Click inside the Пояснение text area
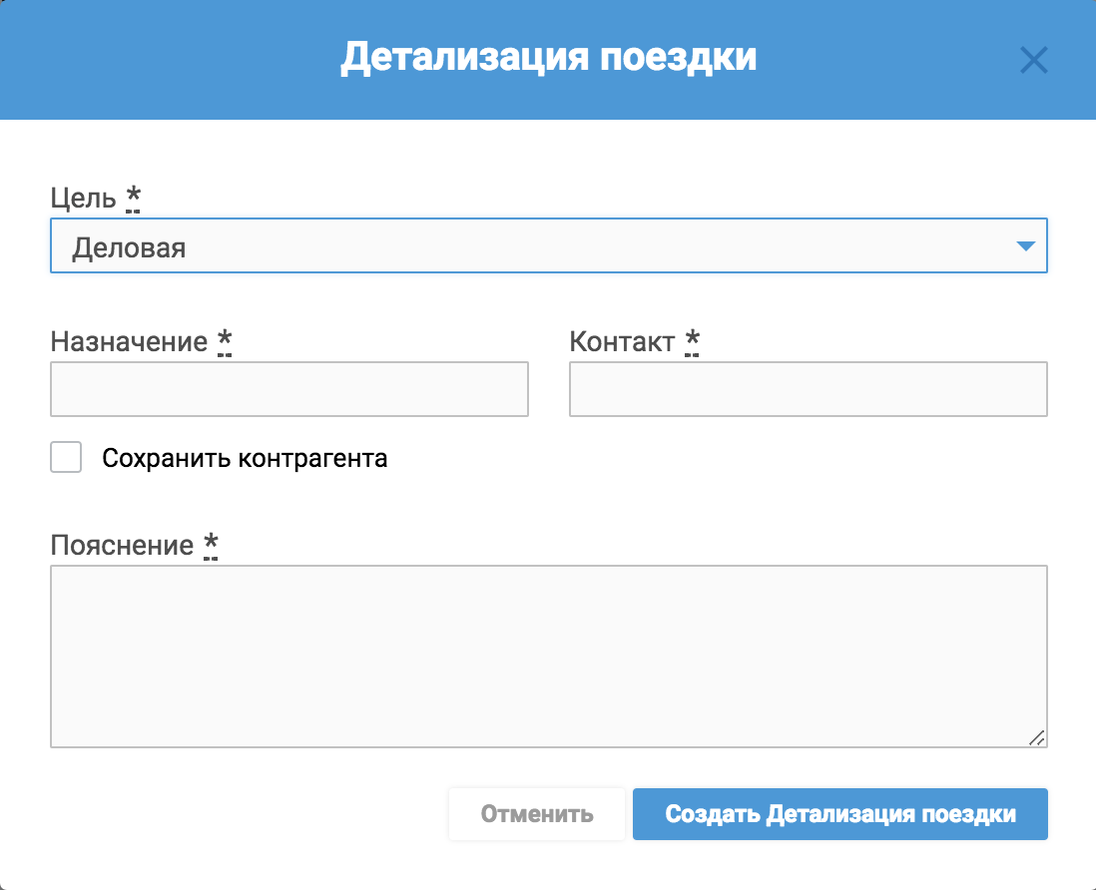1096x890 pixels. [548, 656]
